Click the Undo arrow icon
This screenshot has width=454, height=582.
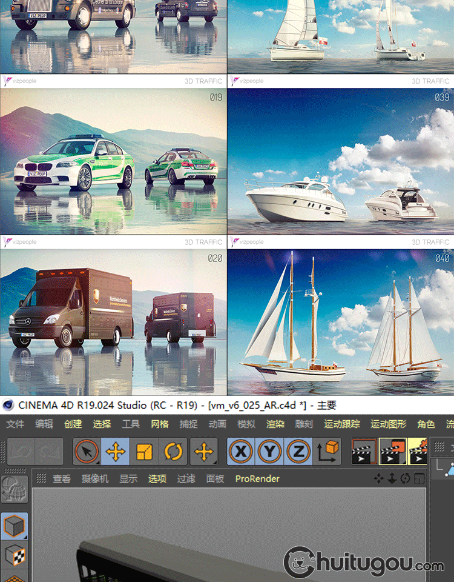[21, 451]
